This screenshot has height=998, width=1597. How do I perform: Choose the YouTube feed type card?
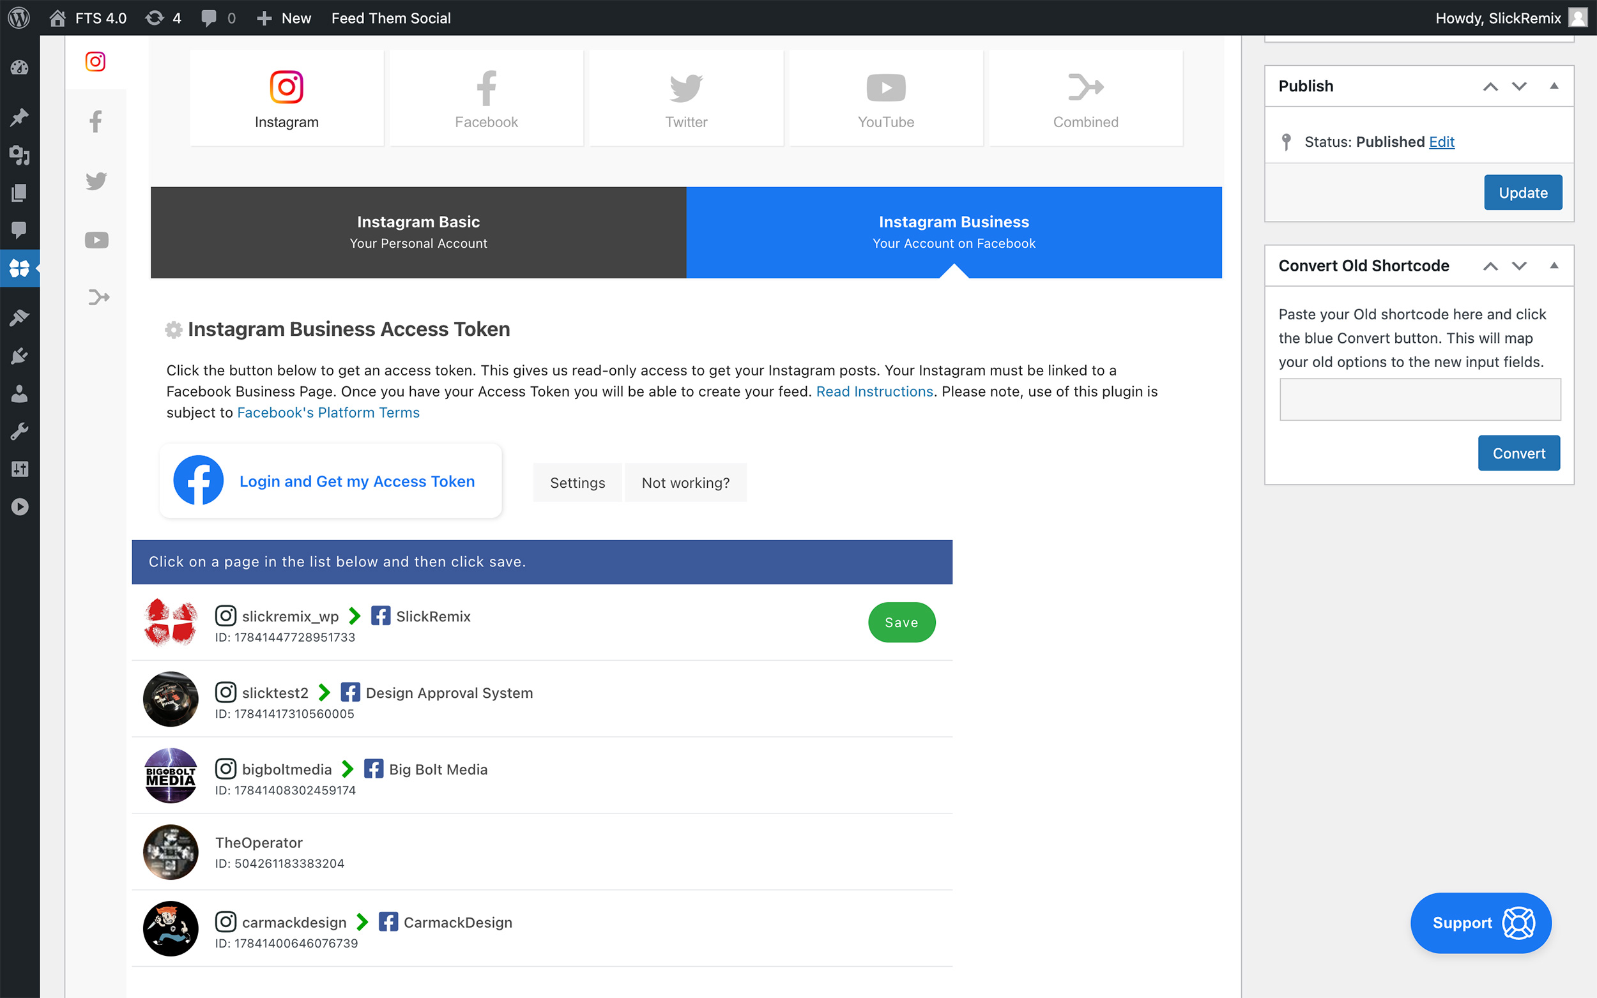coord(886,98)
